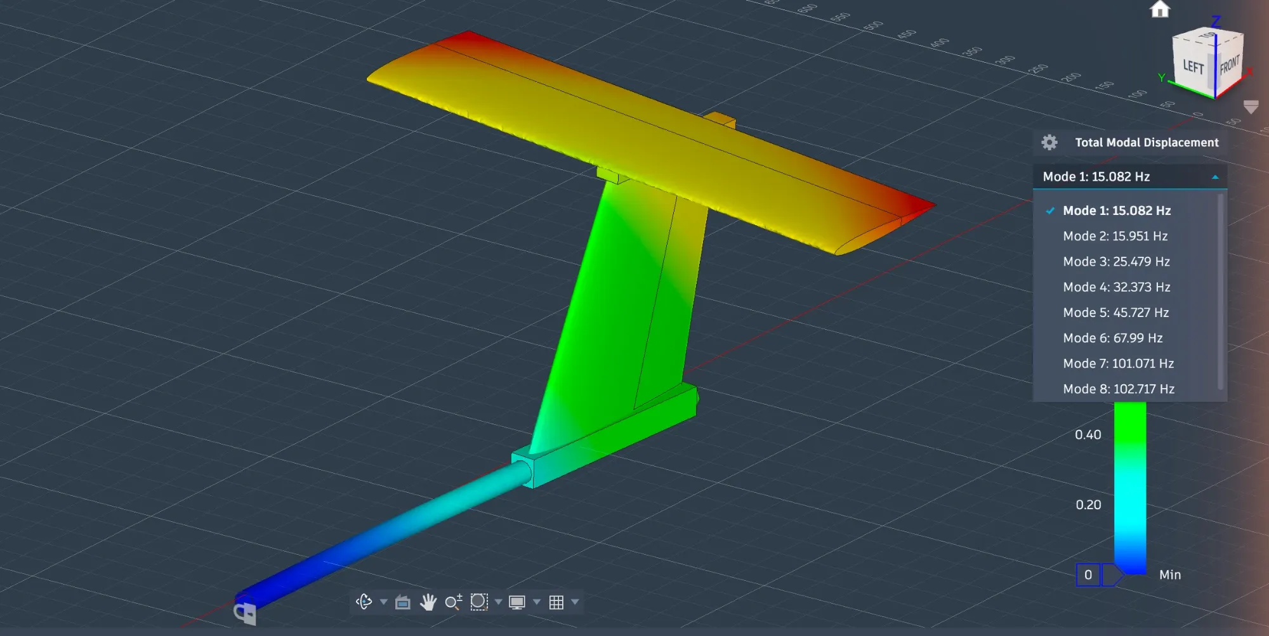
Task: Select Mode 3: 25.479 Hz
Action: click(x=1126, y=261)
